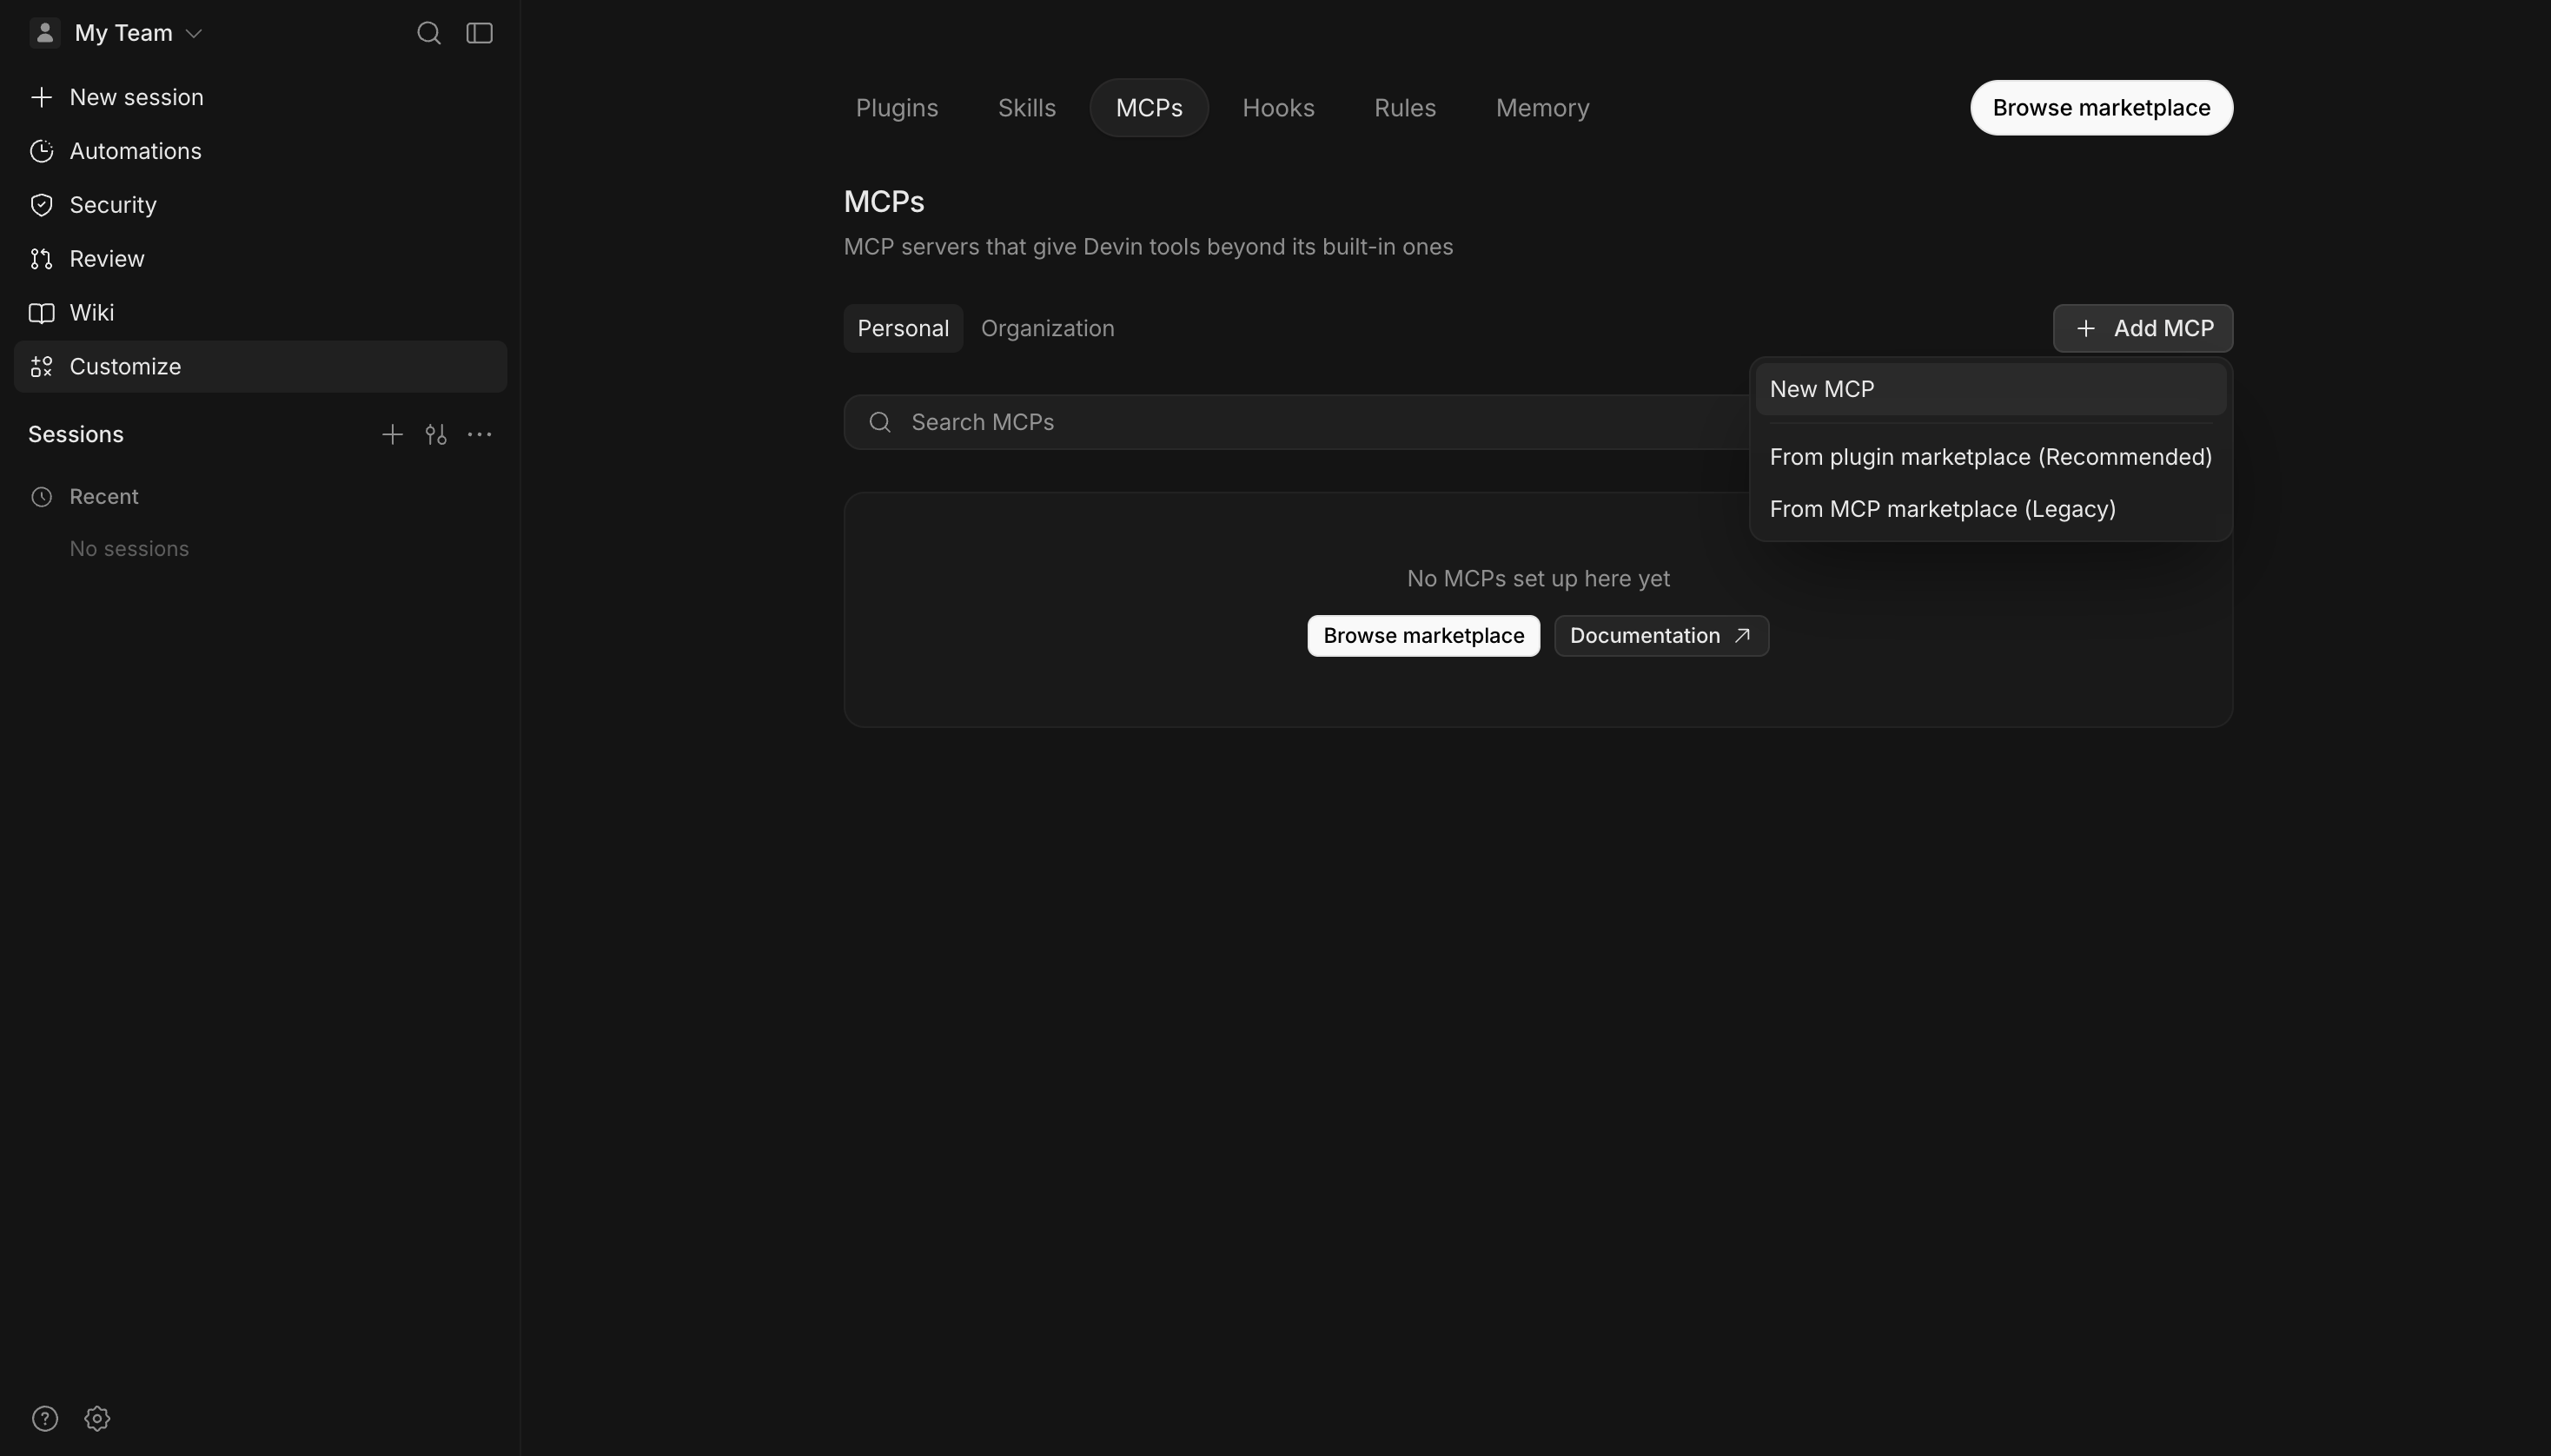Click Browse marketplace in empty state
Screen dimensions: 2551x1456
(1423, 636)
